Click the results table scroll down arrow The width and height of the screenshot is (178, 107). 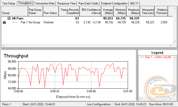point(175,42)
